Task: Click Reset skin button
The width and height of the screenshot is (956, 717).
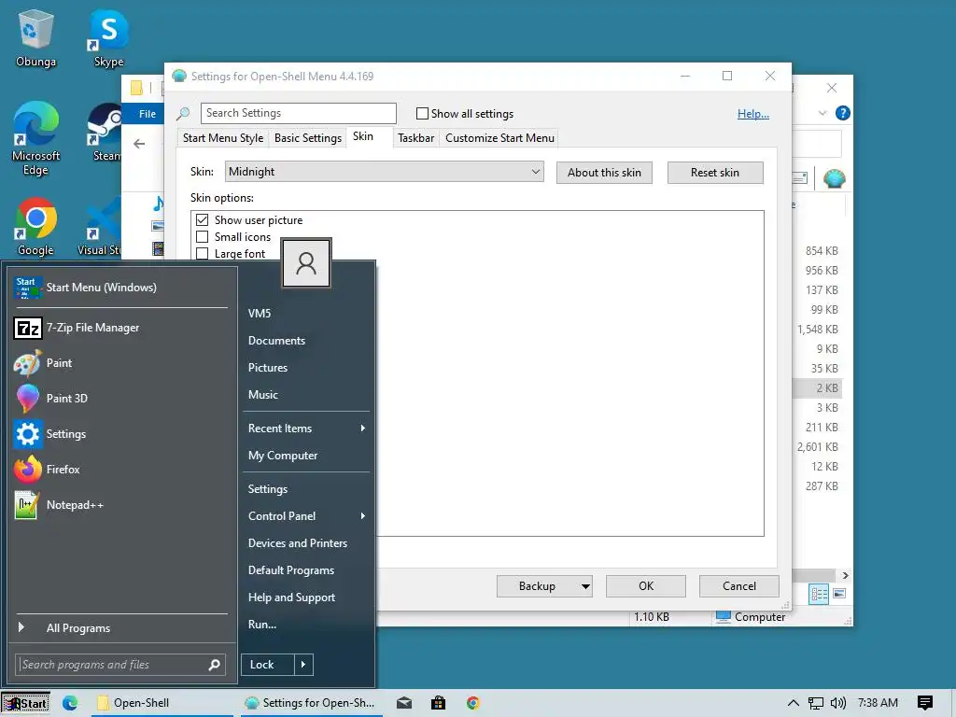Action: coord(715,173)
